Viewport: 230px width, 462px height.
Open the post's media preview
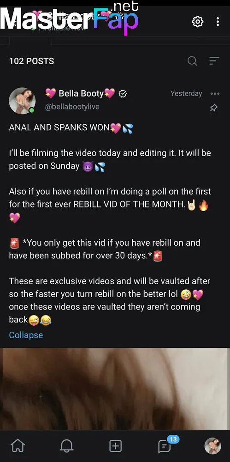115,389
